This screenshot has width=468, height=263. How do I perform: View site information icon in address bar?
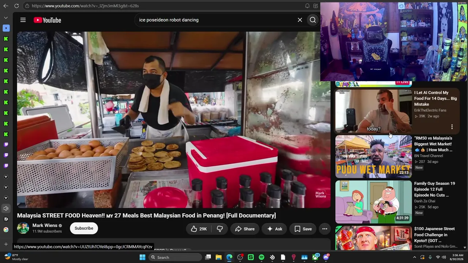tap(27, 6)
